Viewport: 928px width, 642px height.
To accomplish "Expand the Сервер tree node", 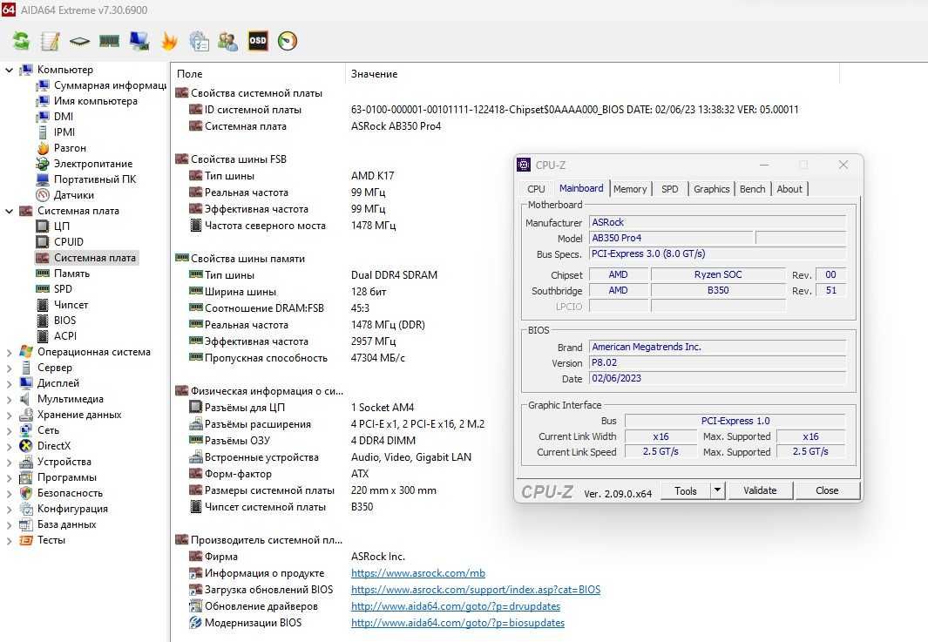I will [x=9, y=368].
